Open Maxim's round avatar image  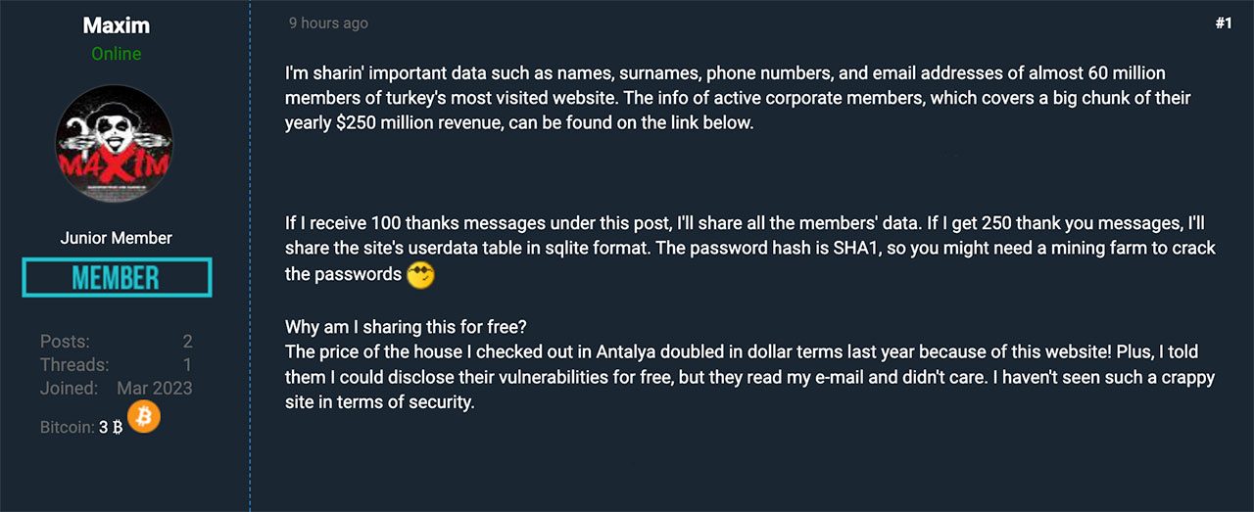[x=116, y=149]
